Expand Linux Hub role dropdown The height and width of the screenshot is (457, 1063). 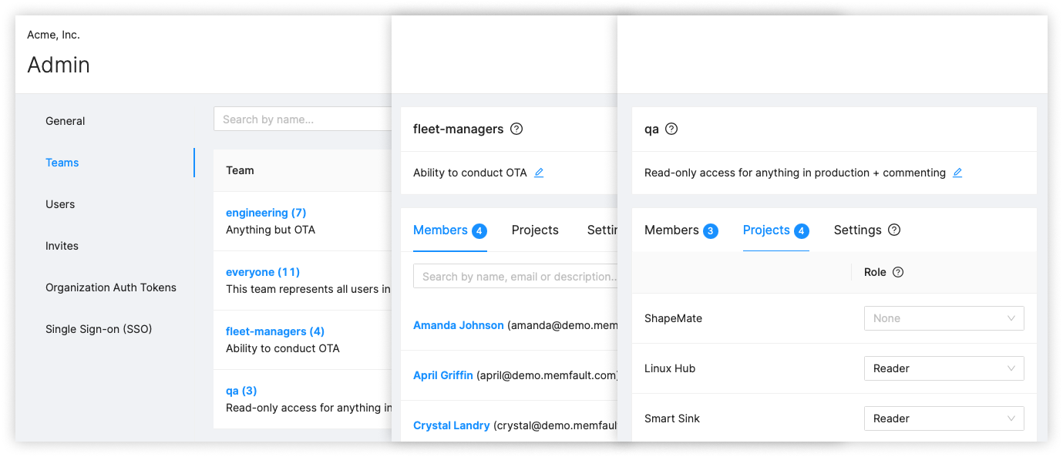pos(944,368)
